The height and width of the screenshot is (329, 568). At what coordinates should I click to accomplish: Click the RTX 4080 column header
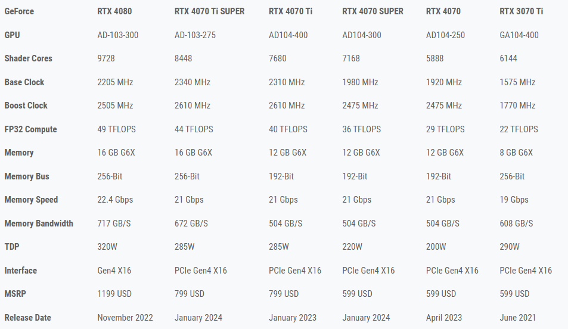click(x=116, y=11)
